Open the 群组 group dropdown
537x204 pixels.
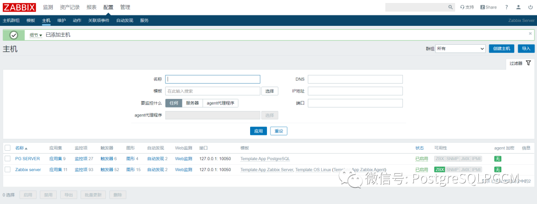[x=460, y=49]
